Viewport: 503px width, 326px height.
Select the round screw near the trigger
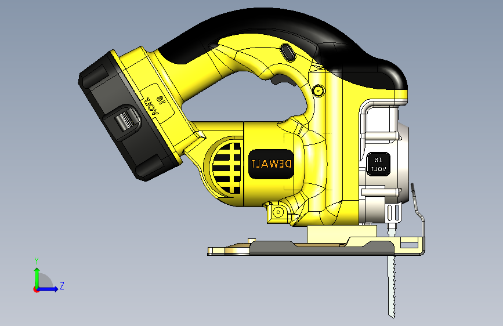(x=318, y=91)
